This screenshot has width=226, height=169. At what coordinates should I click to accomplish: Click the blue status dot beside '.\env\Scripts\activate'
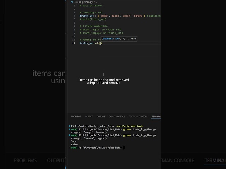click(70, 126)
